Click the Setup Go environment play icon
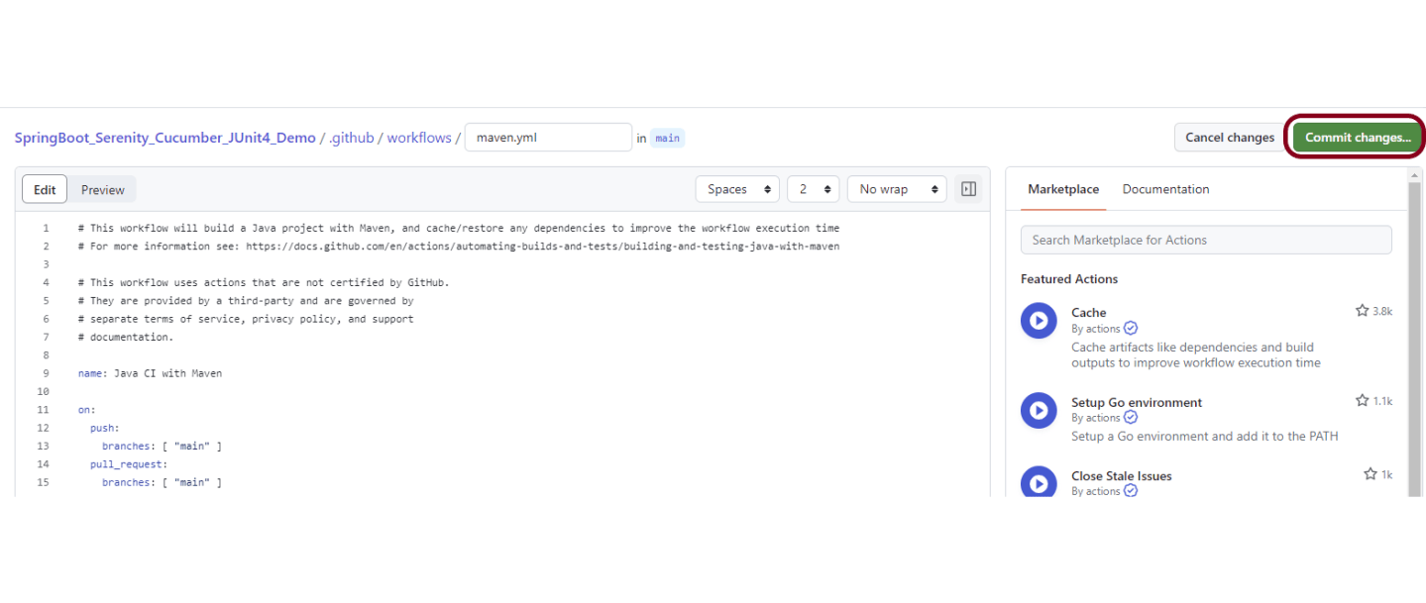Image resolution: width=1426 pixels, height=603 pixels. [1039, 410]
